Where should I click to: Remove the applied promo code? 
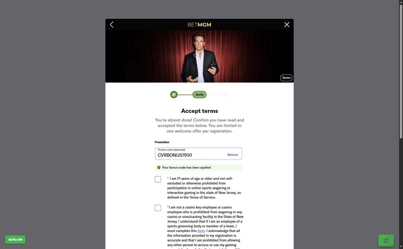[232, 155]
